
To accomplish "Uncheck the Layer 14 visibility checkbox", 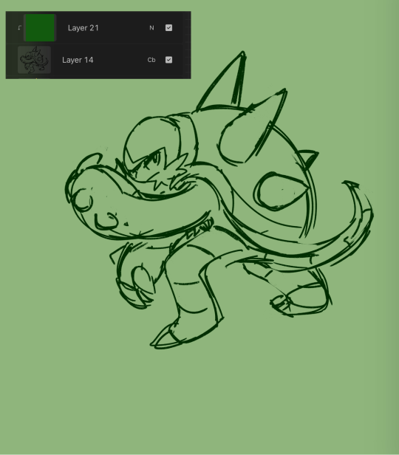I will (168, 60).
